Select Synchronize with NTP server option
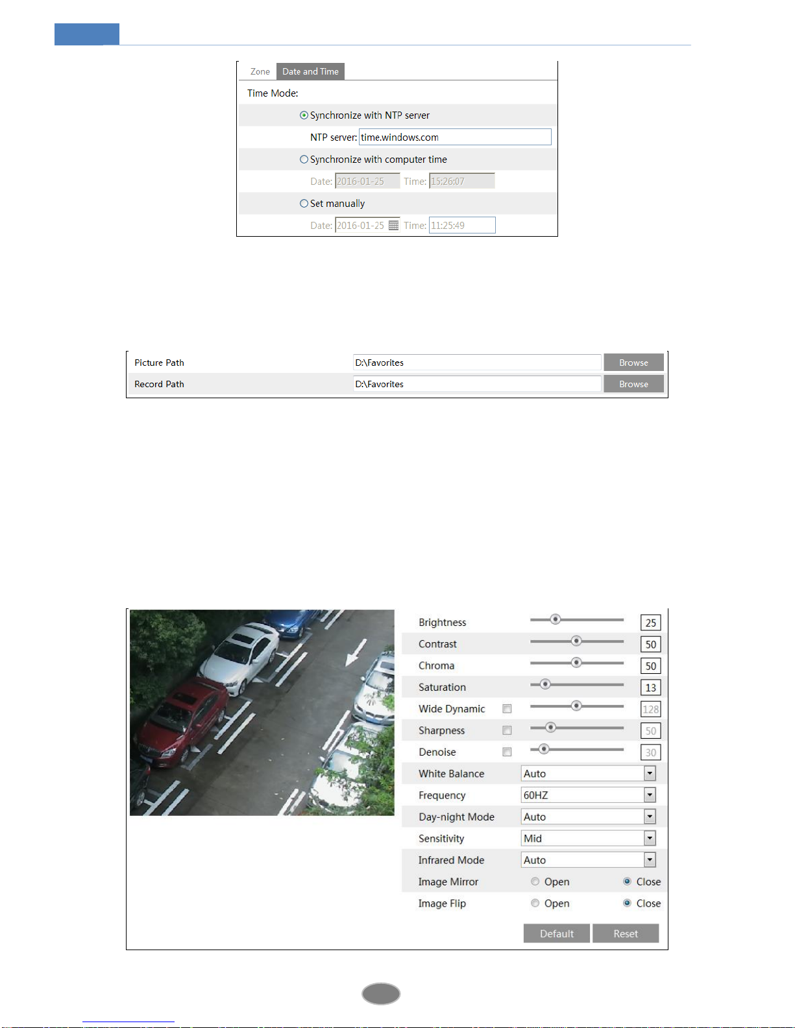Screen dimensions: 795x1028 point(304,115)
